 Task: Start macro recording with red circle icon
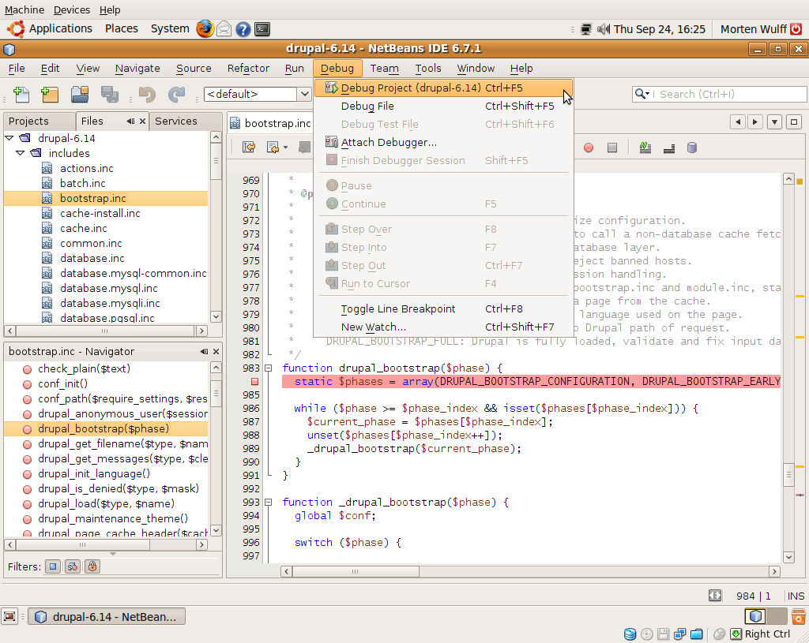tap(588, 148)
